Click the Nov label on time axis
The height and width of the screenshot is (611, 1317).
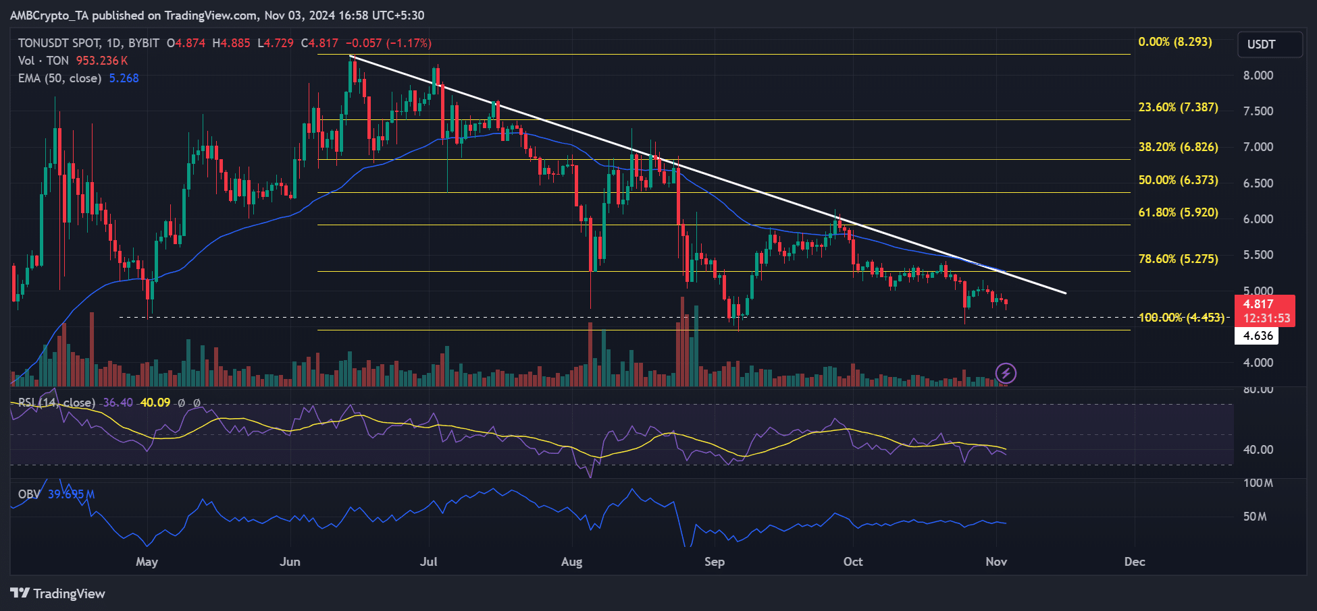click(996, 562)
